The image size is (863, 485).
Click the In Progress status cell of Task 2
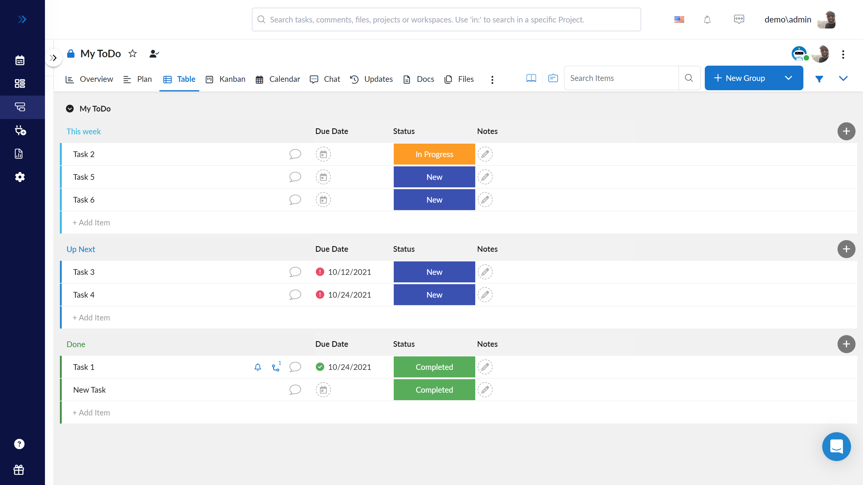(434, 154)
